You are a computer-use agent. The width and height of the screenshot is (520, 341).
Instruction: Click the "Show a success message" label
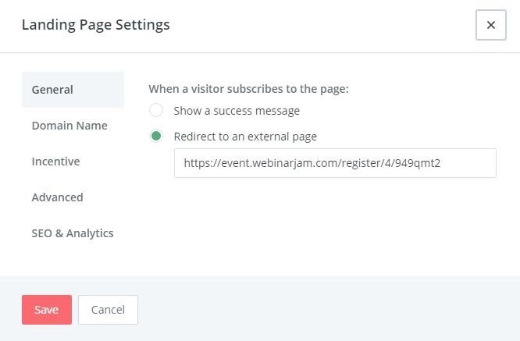(x=237, y=111)
